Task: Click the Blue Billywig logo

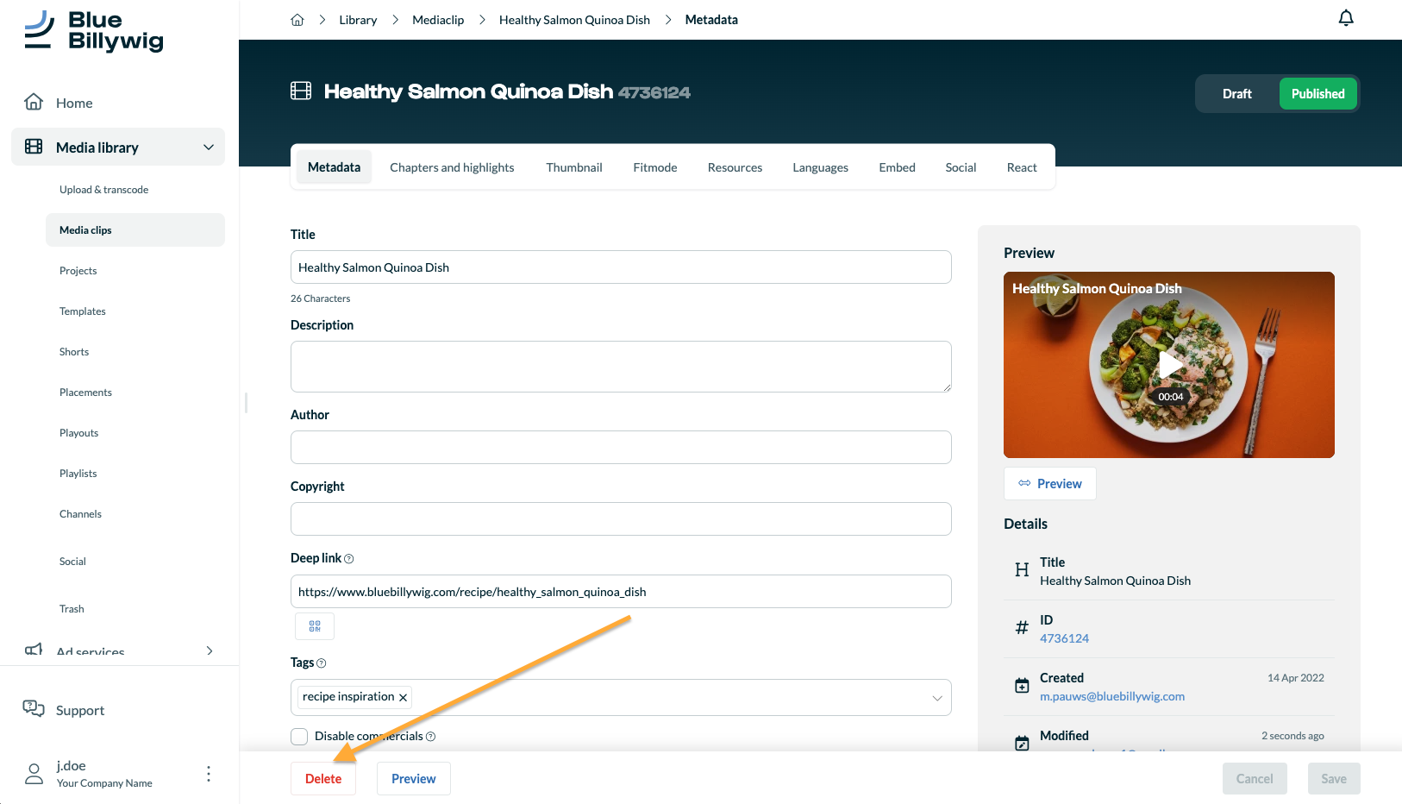Action: click(x=93, y=31)
